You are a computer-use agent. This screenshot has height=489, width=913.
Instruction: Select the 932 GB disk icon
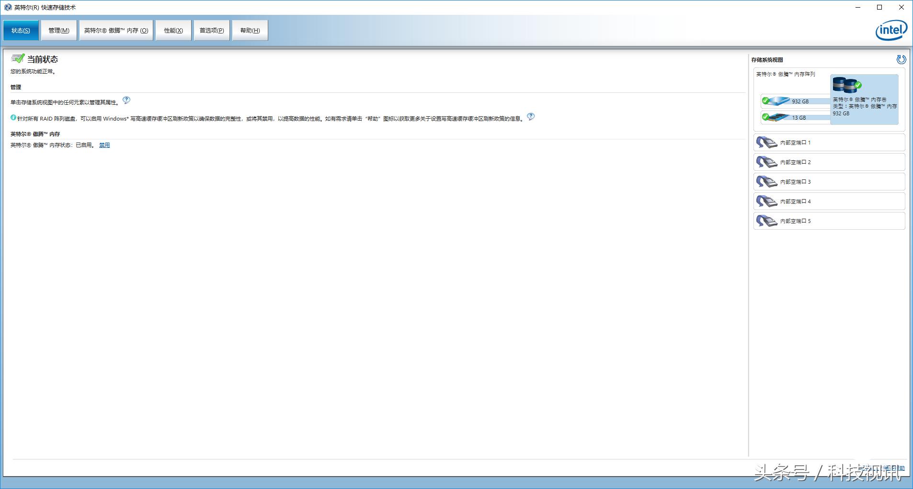[776, 101]
